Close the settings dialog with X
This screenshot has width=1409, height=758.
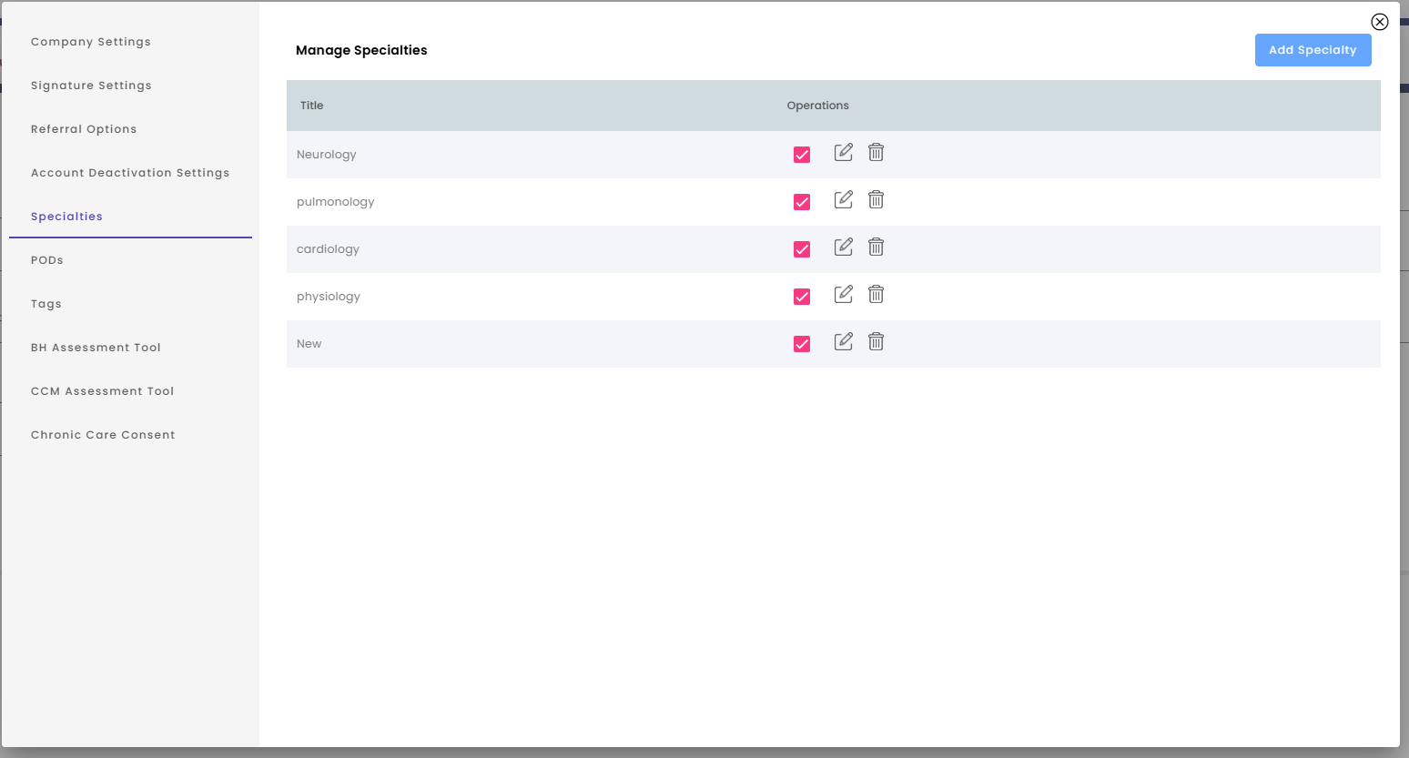pyautogui.click(x=1380, y=22)
